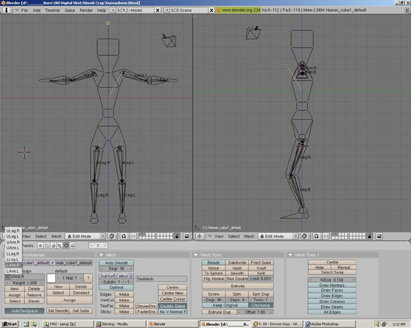Toggle the Keep Original button
The height and width of the screenshot is (328, 411).
click(225, 305)
